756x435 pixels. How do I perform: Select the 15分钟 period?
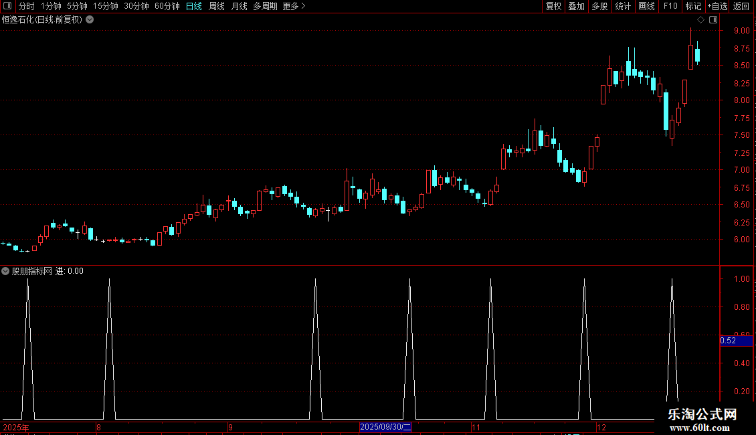tap(105, 6)
